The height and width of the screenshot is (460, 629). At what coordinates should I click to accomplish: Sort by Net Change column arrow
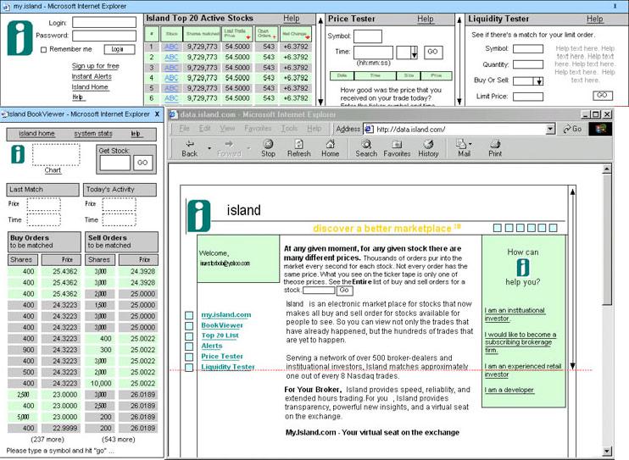click(308, 38)
